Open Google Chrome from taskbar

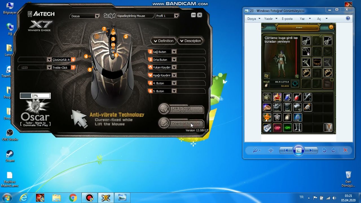pos(73,198)
